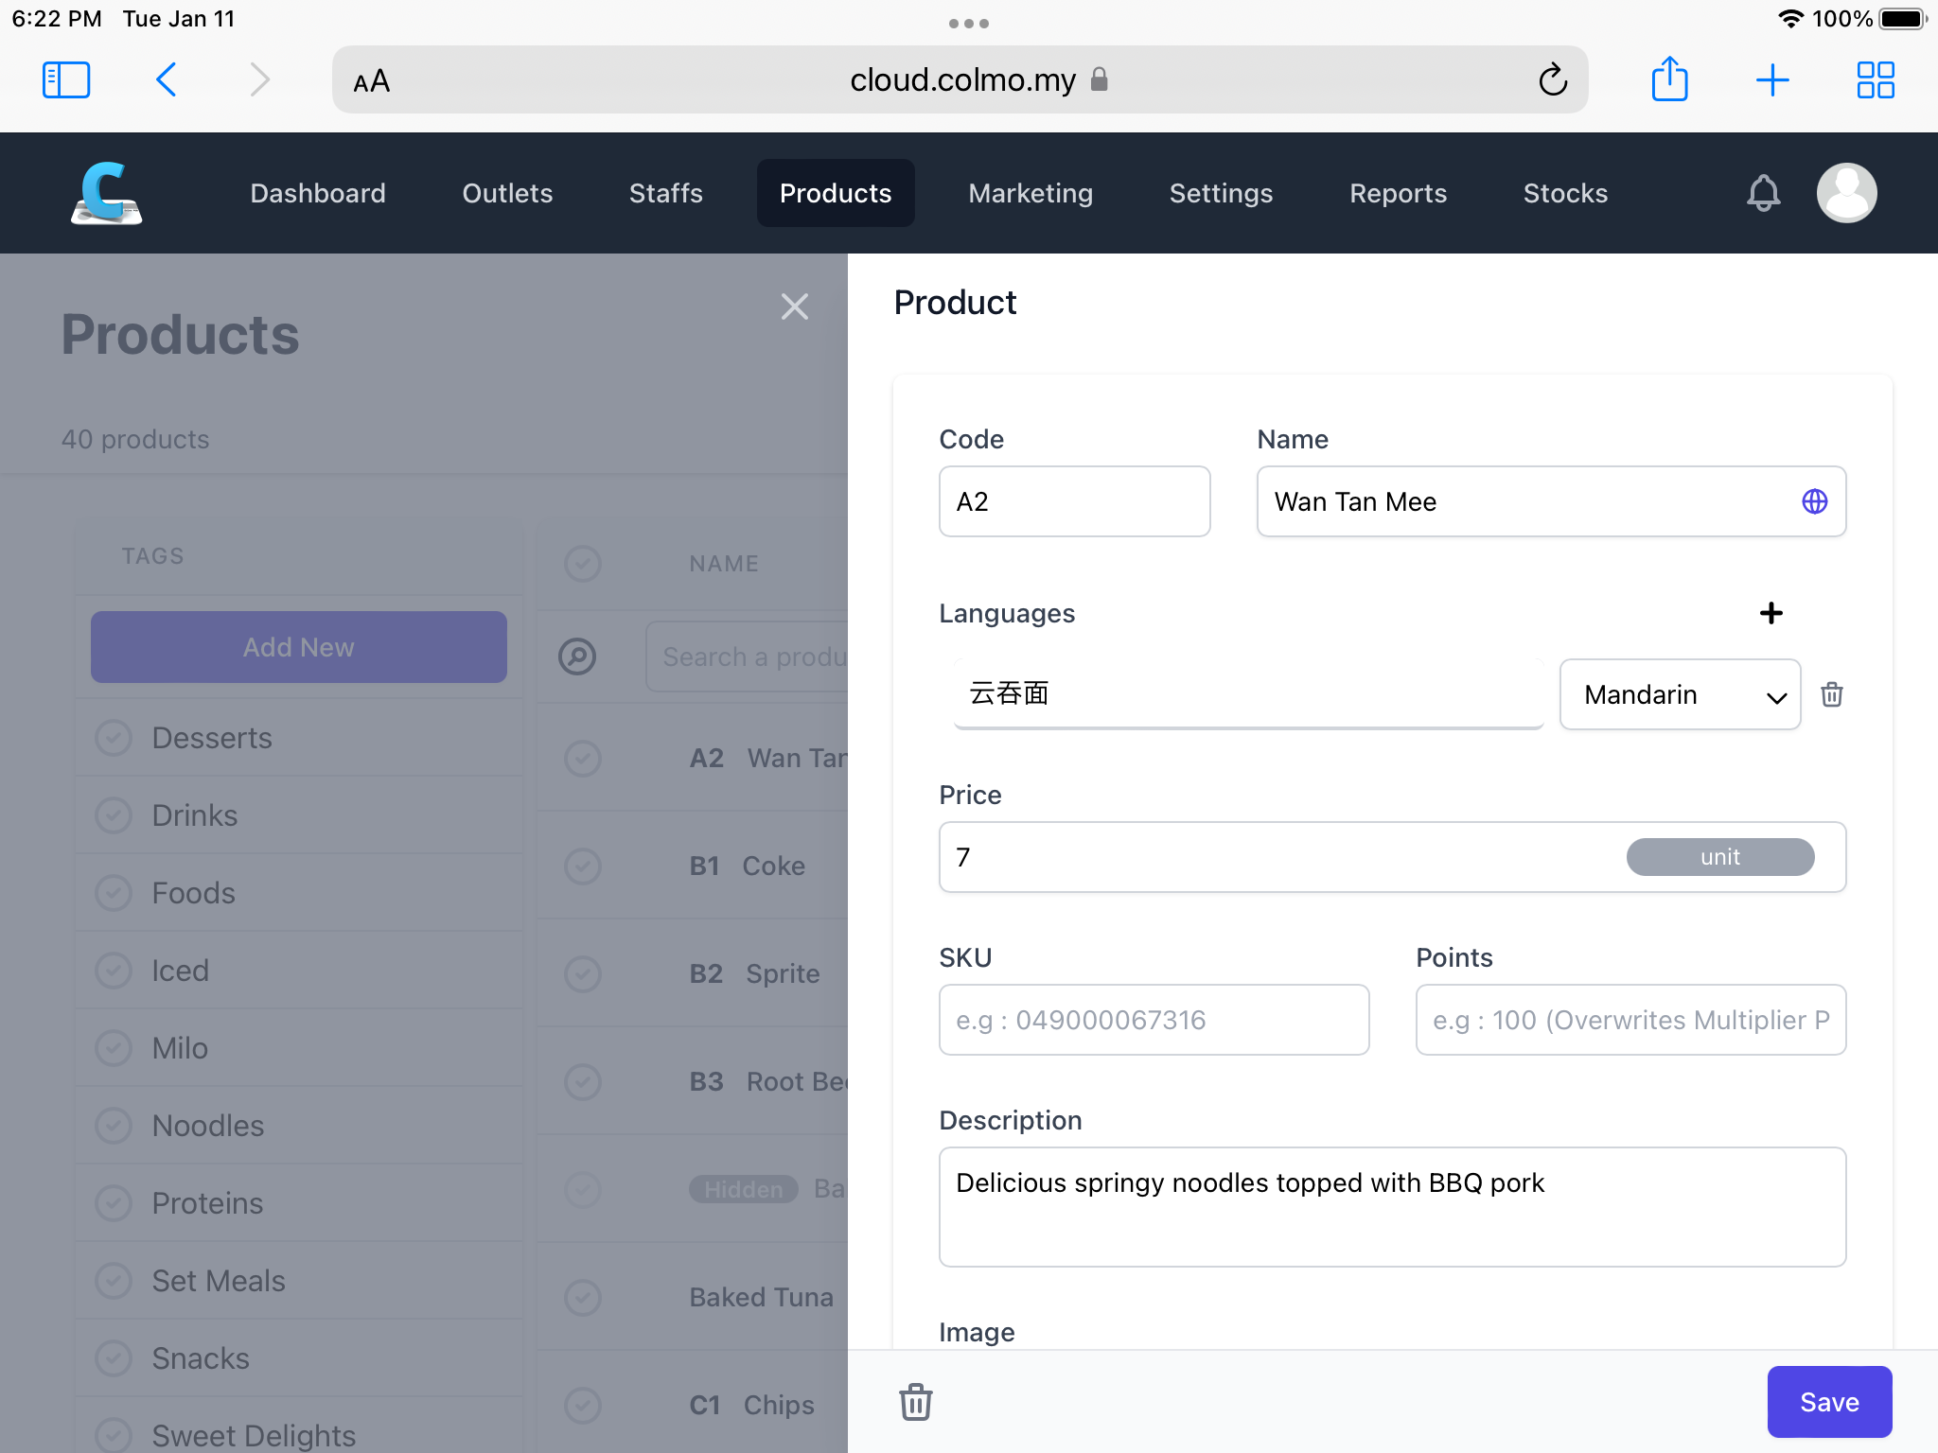Click the globe icon in the Name field
The width and height of the screenshot is (1938, 1453).
click(1815, 501)
